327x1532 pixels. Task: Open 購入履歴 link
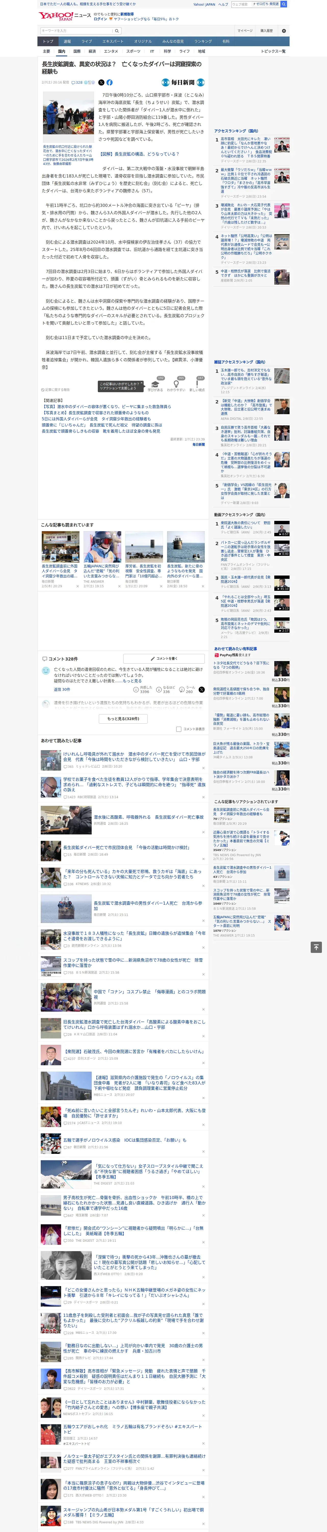(x=266, y=30)
